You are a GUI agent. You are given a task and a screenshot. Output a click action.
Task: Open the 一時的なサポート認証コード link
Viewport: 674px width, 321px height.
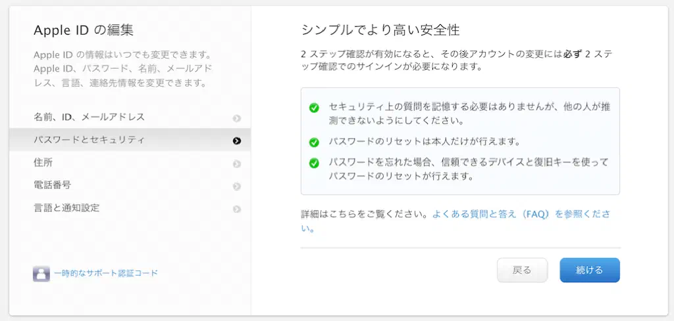[106, 273]
